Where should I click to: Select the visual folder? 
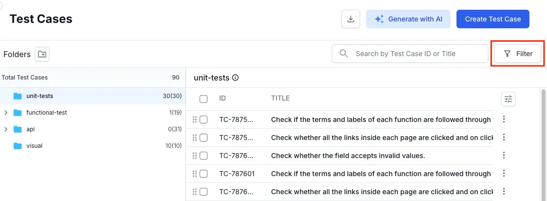[x=34, y=145]
